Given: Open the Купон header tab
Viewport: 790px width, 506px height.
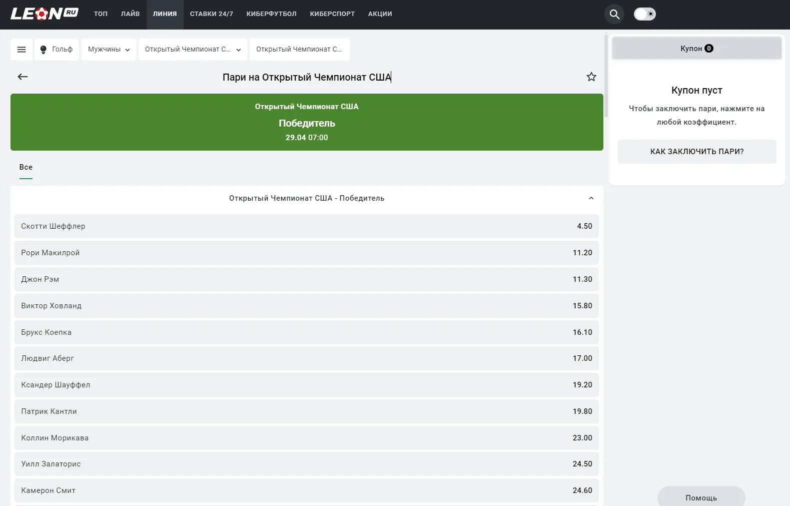Looking at the screenshot, I should 696,49.
